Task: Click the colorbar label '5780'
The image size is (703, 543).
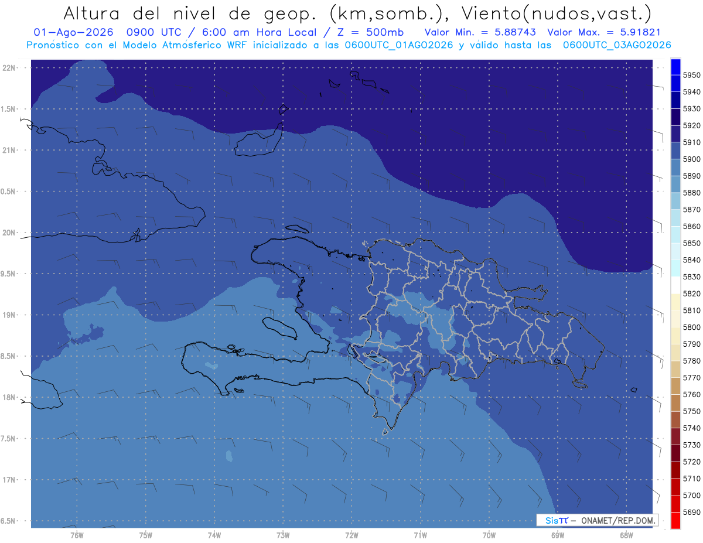Action: pyautogui.click(x=691, y=361)
